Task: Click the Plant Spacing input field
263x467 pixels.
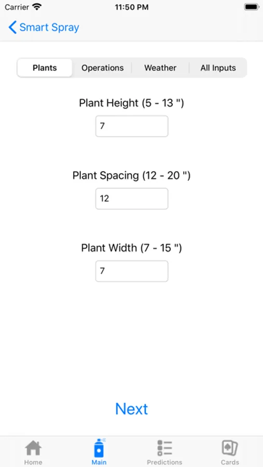Action: click(x=132, y=199)
